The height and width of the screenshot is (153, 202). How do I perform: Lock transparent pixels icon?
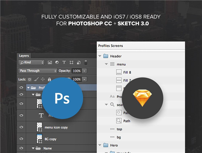coord(30,79)
